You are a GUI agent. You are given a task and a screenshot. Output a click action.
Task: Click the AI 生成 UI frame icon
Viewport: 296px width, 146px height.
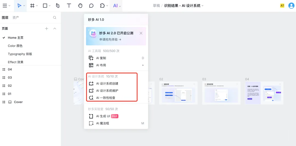pos(91,116)
